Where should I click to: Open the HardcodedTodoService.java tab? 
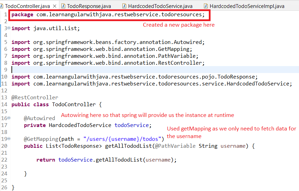coord(160,6)
